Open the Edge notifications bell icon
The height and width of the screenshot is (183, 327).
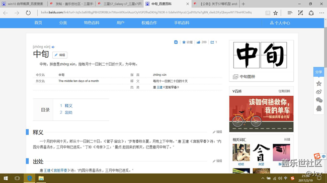[x=311, y=13]
